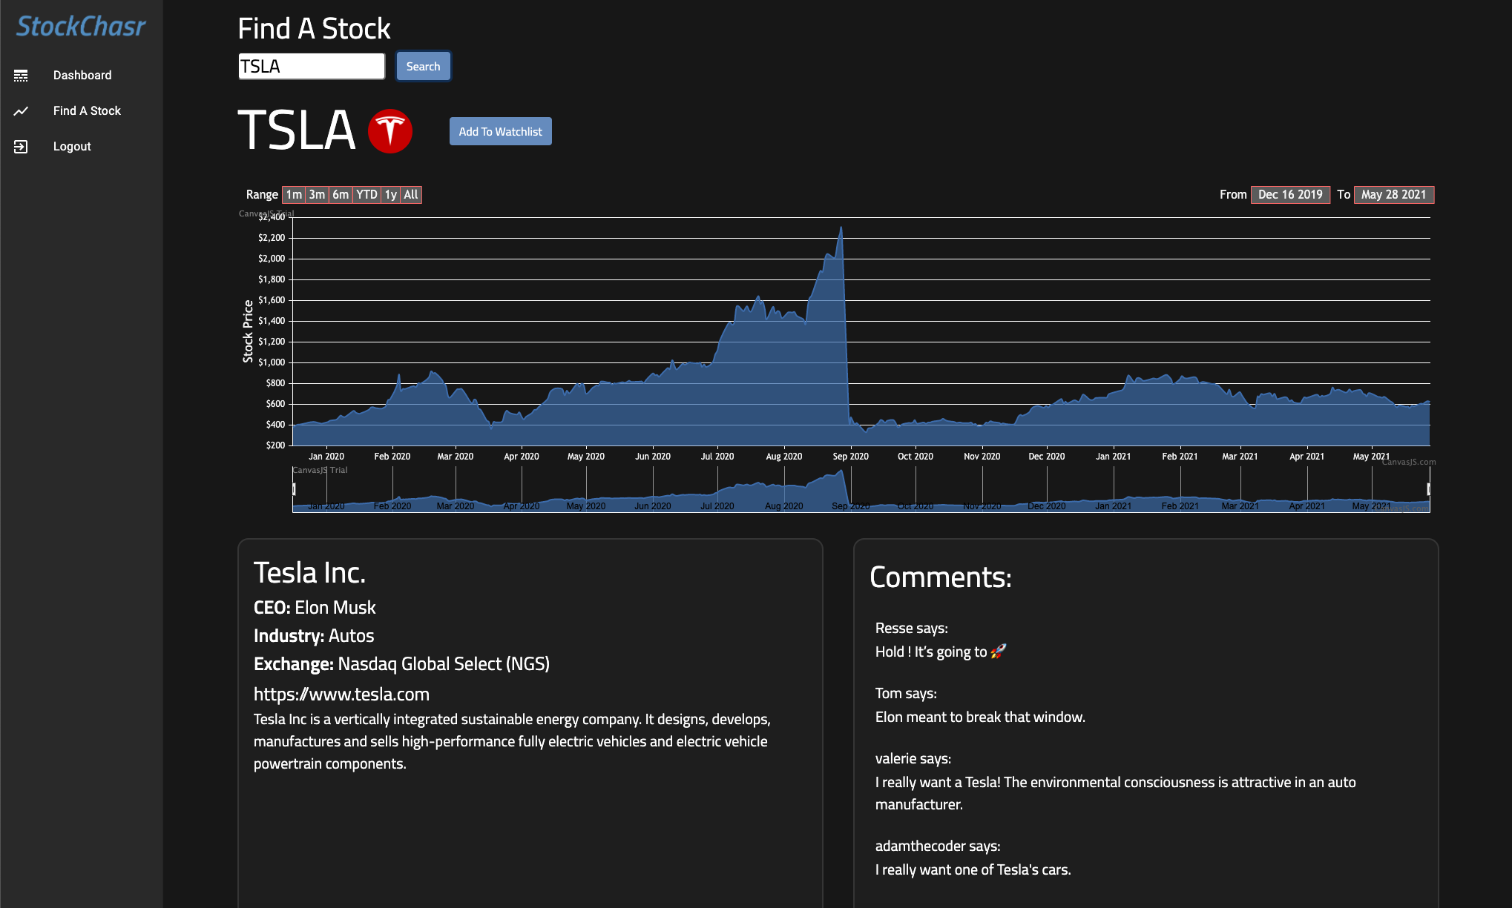Show All range on chart
Image resolution: width=1512 pixels, height=908 pixels.
point(411,194)
